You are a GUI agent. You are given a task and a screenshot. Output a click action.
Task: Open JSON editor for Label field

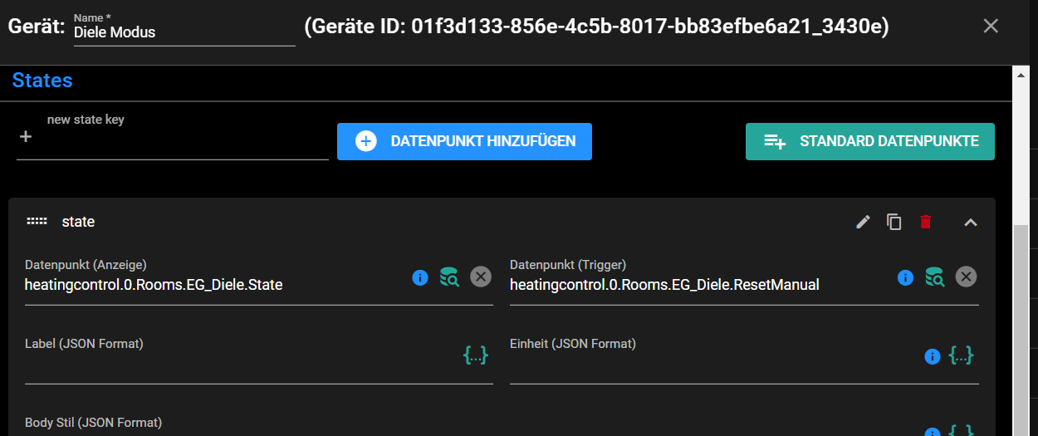click(x=475, y=355)
